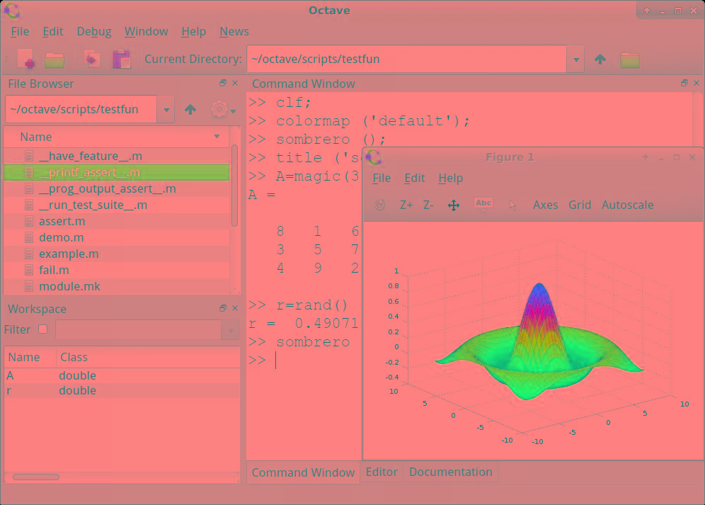The image size is (705, 505).
Task: Select variable r in Workspace
Action: pos(122,390)
